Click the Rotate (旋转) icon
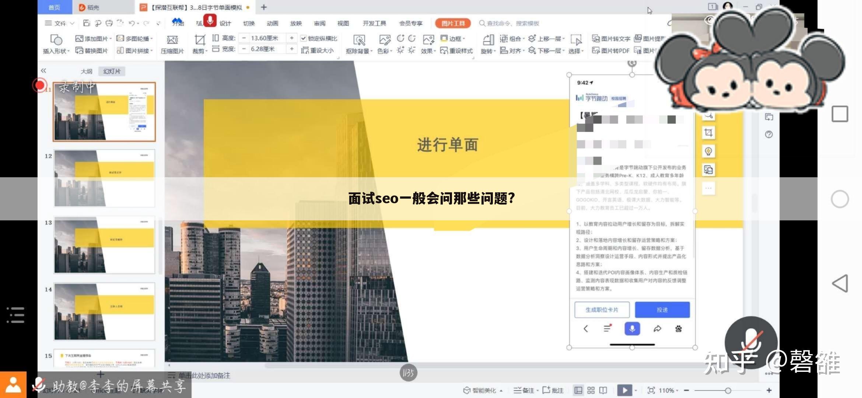 tap(488, 40)
